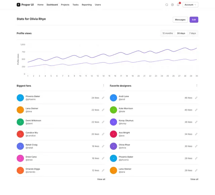Click Ava Wright's crimson avatar

(x=114, y=134)
